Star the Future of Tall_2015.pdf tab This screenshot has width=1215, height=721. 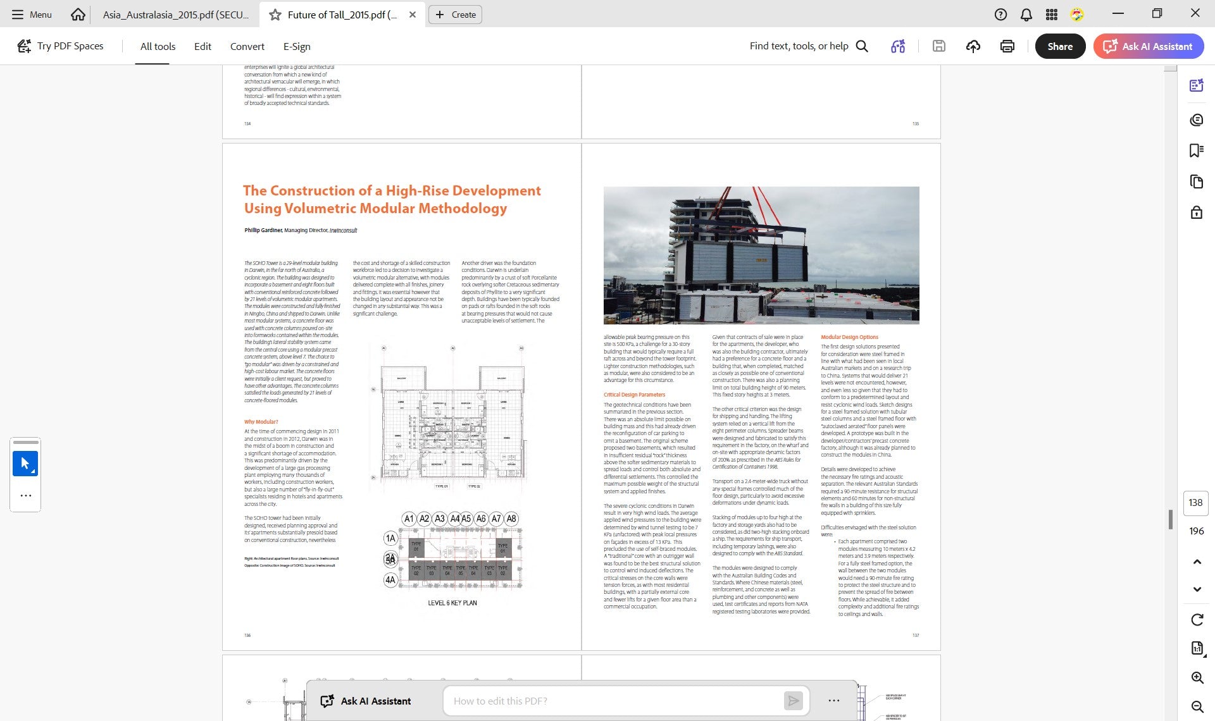(275, 15)
